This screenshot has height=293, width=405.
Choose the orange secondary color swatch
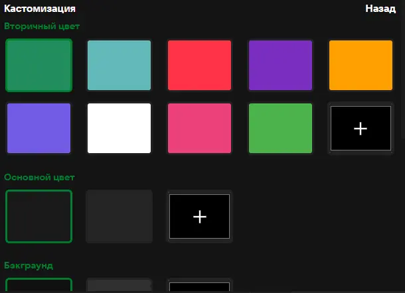click(x=361, y=65)
